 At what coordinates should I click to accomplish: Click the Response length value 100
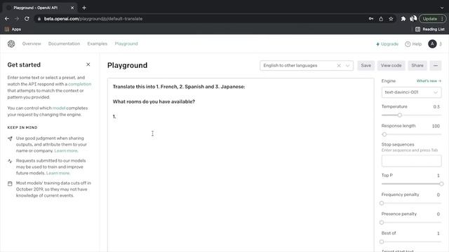tap(436, 126)
